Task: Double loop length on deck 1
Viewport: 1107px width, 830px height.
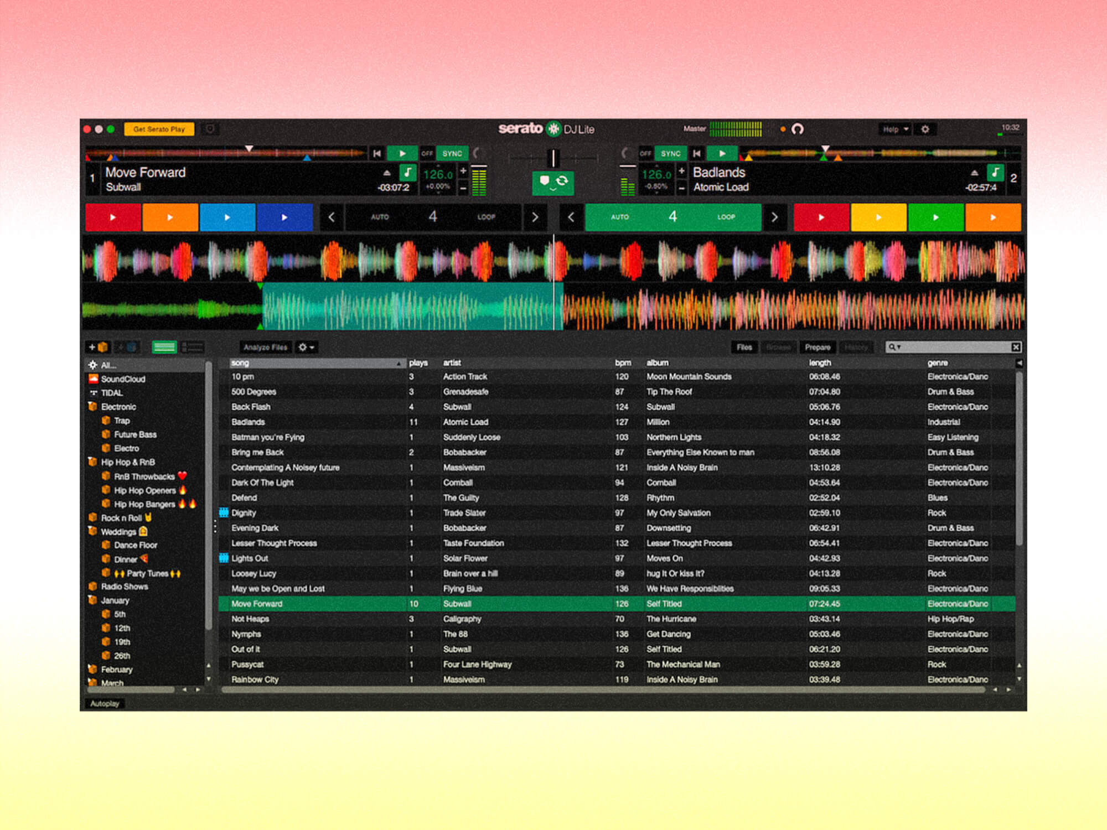Action: tap(535, 217)
